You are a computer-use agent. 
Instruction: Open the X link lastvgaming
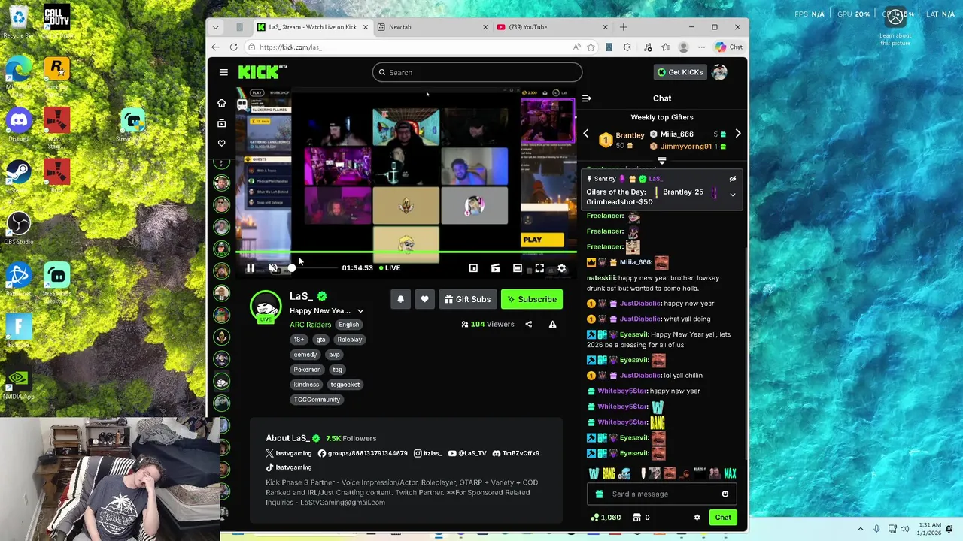click(x=289, y=453)
